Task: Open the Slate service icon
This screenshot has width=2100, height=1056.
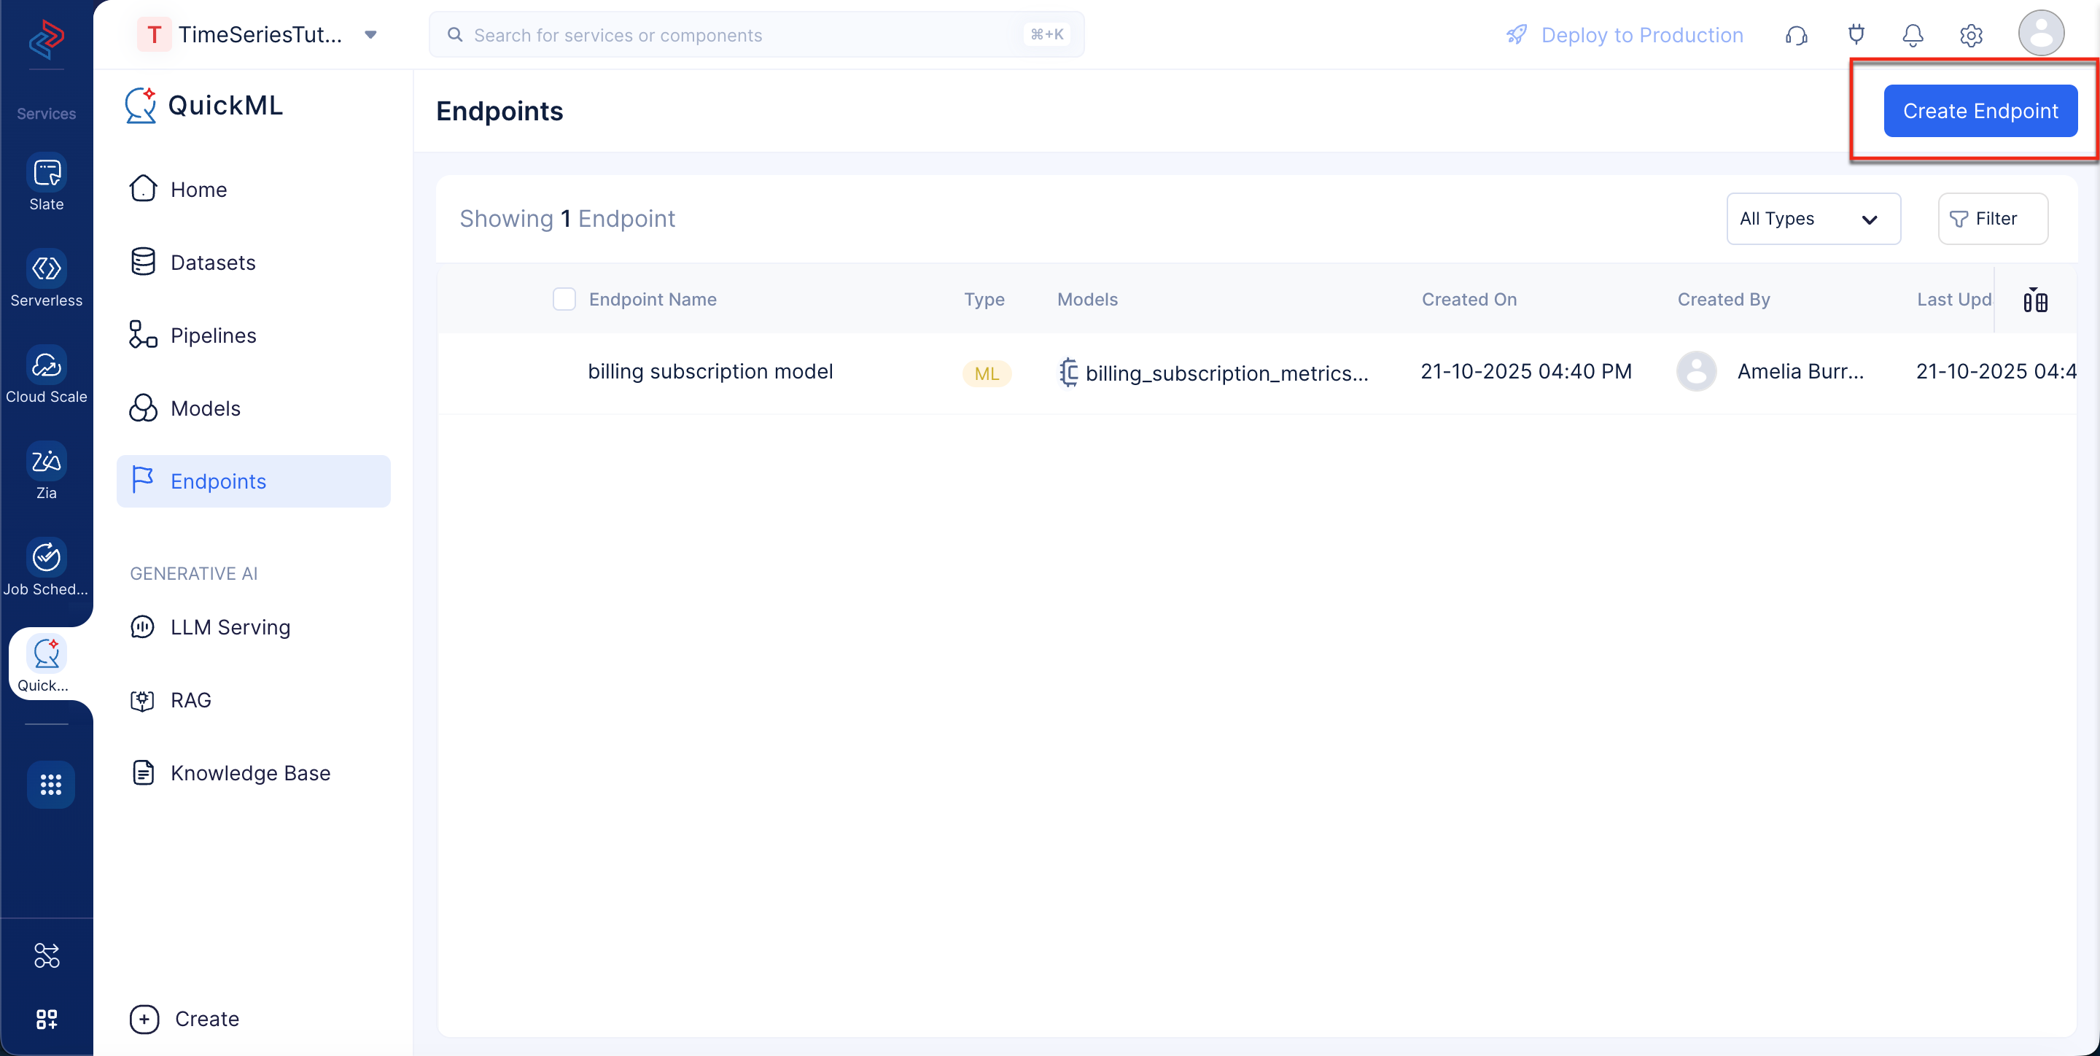Action: tap(47, 173)
